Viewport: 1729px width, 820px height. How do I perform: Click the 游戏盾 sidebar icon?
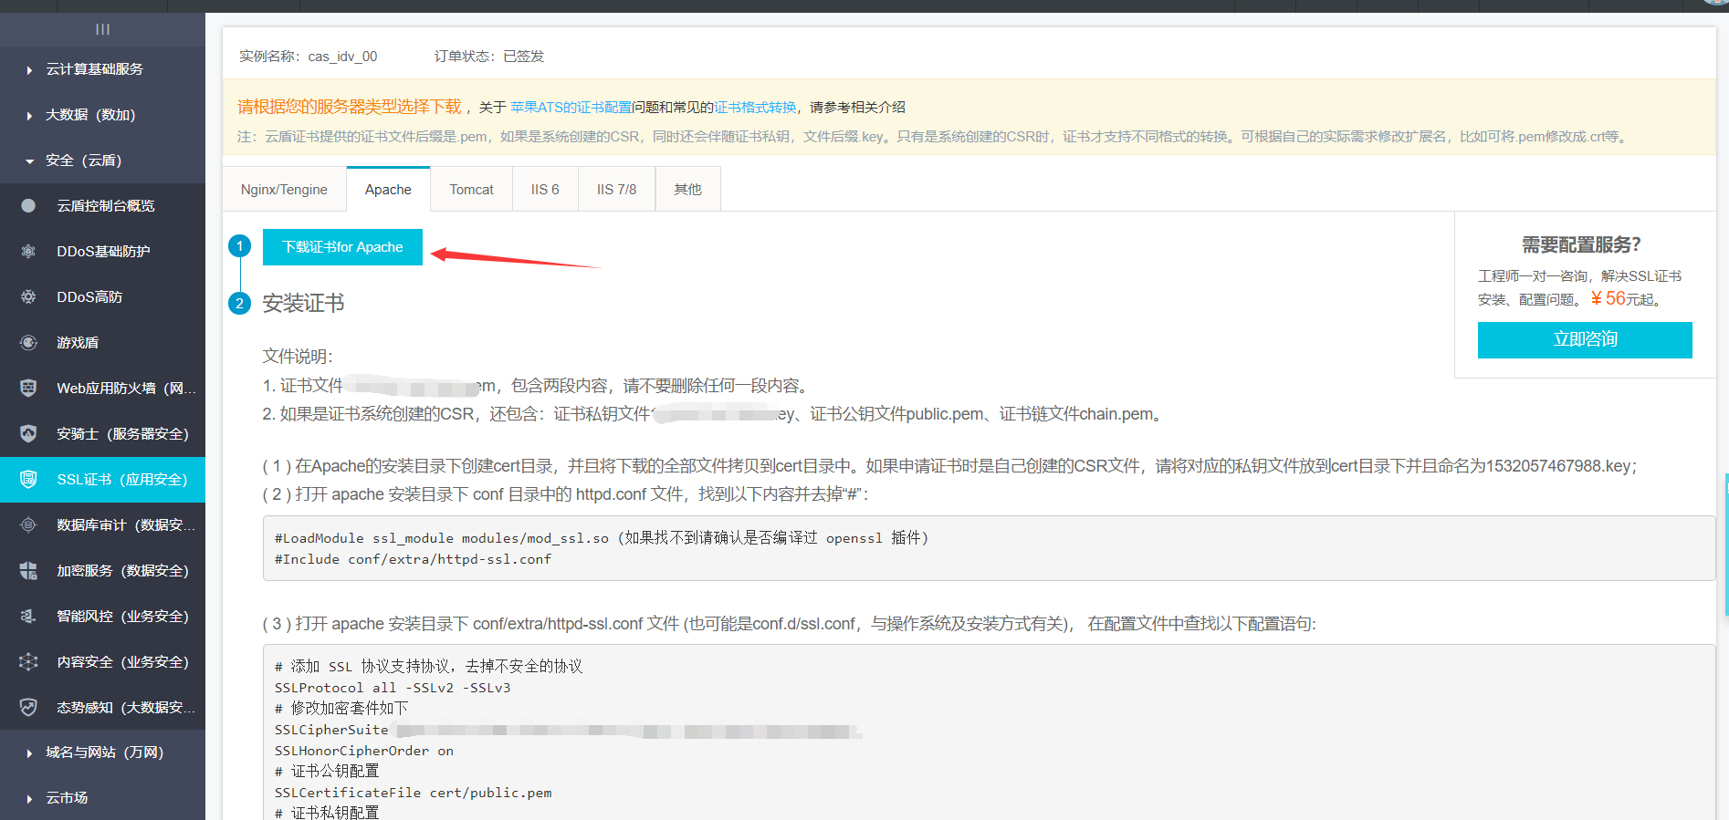(28, 342)
